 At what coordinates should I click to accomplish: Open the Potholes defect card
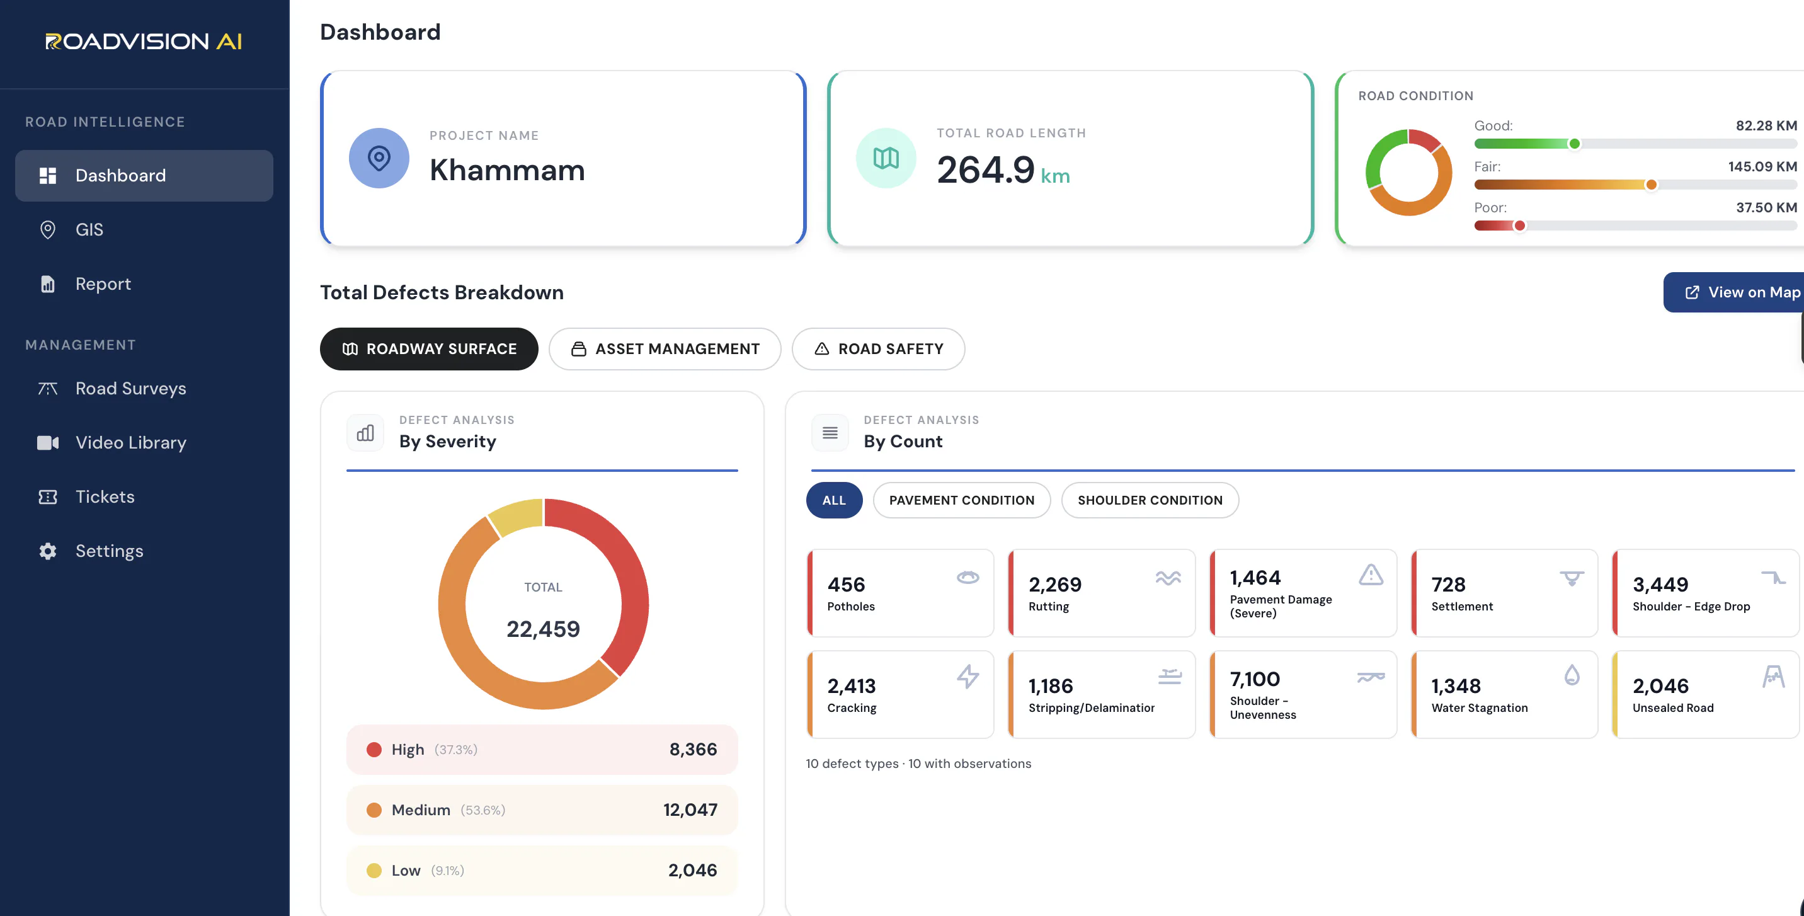[900, 592]
